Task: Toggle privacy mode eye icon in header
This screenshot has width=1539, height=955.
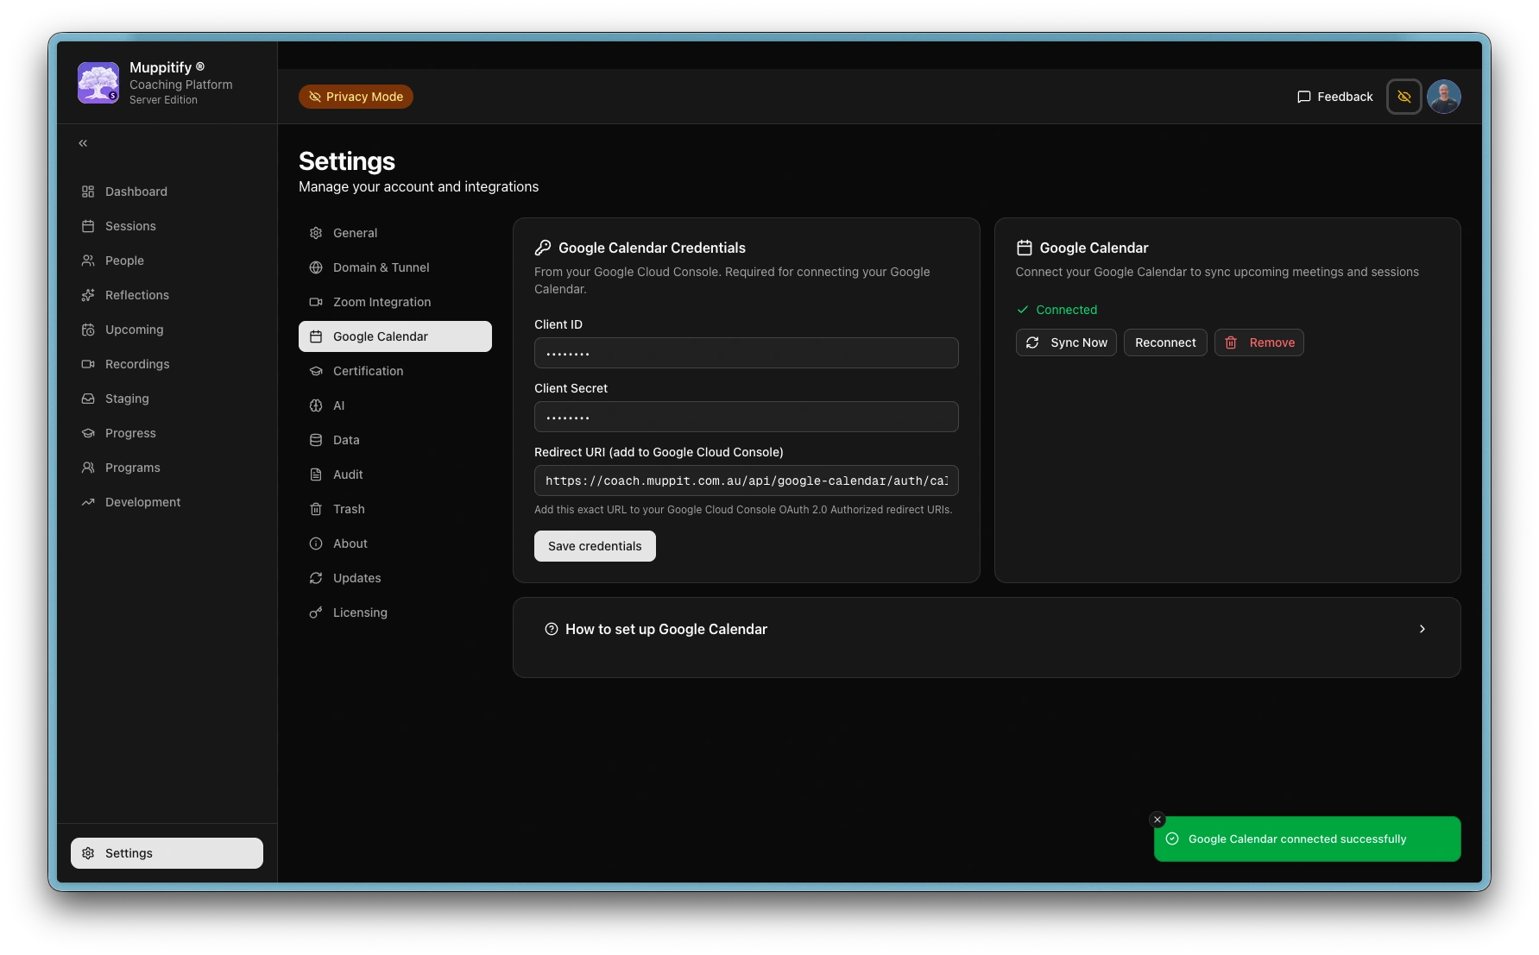Action: coord(1403,97)
